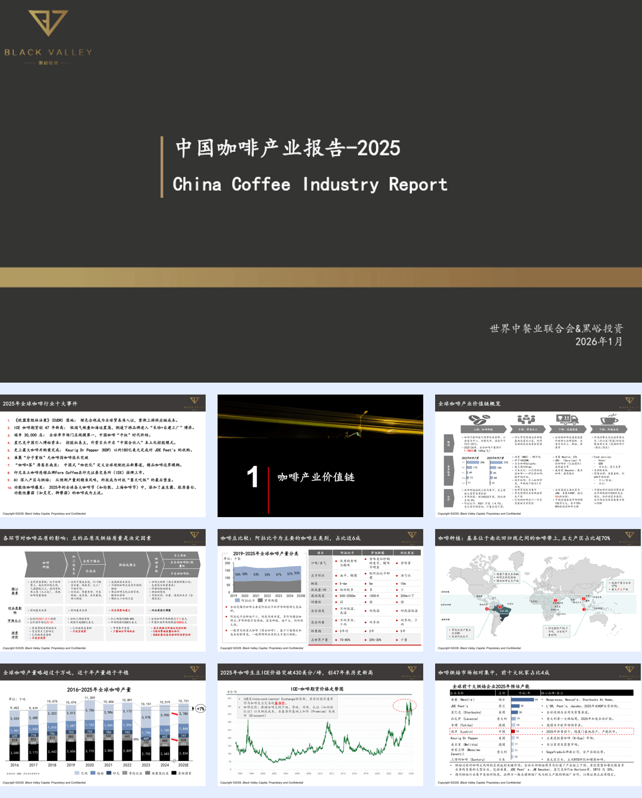Open the 咖啡烘焙市场相对集中 slide
Image resolution: width=642 pixels, height=798 pixels.
coord(538,725)
